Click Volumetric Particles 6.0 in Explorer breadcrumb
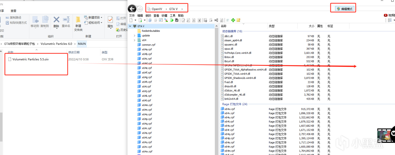This screenshot has width=395, height=155. pyautogui.click(x=56, y=44)
